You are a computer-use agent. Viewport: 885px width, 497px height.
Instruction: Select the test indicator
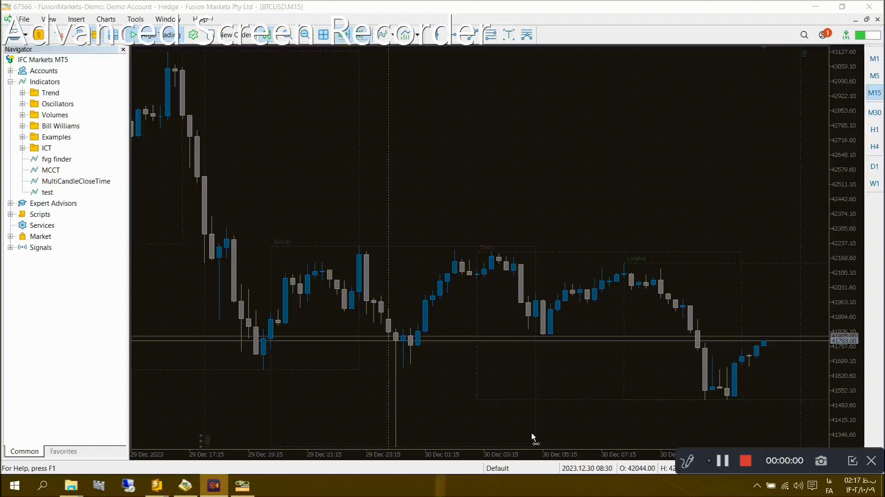47,192
